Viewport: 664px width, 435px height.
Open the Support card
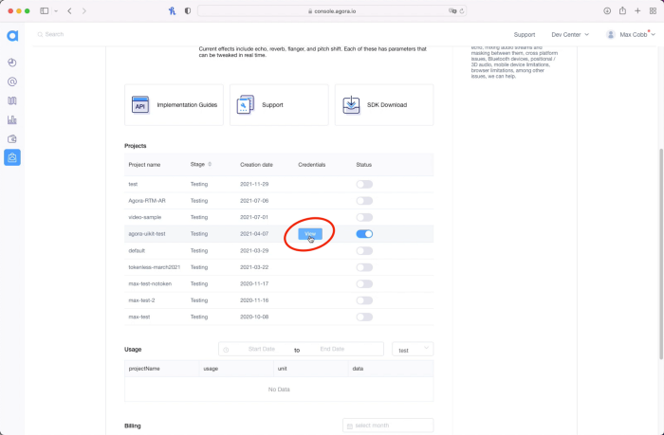pos(279,105)
